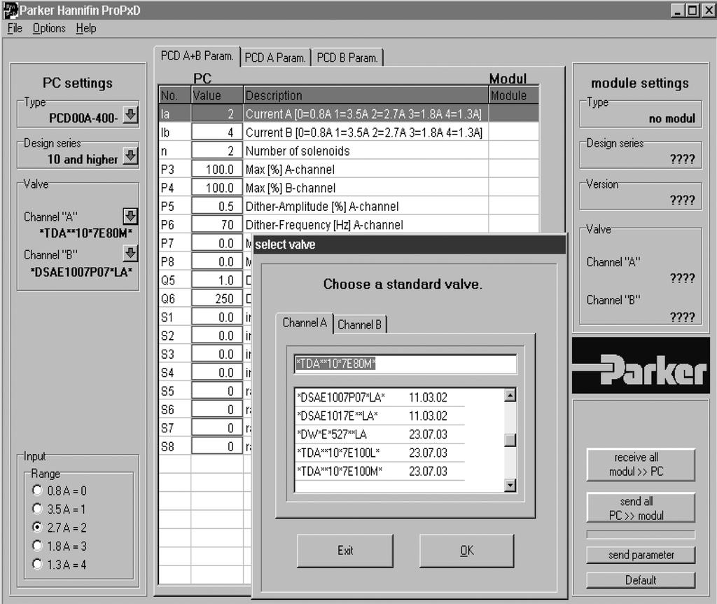
Task: Click P6 Dither-Frequency value 70
Action: [x=217, y=225]
